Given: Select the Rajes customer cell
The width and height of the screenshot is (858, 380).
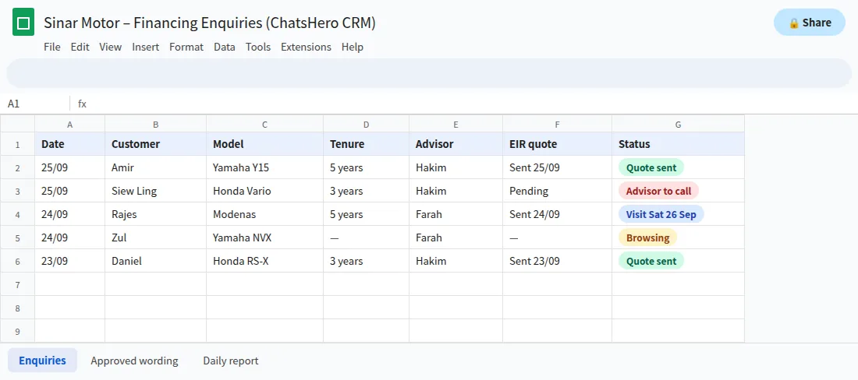Looking at the screenshot, I should click(x=156, y=214).
